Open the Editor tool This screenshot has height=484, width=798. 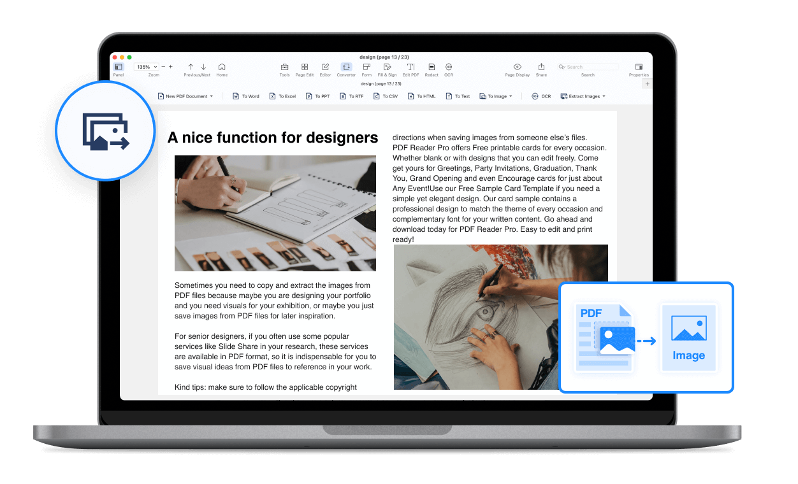point(325,67)
